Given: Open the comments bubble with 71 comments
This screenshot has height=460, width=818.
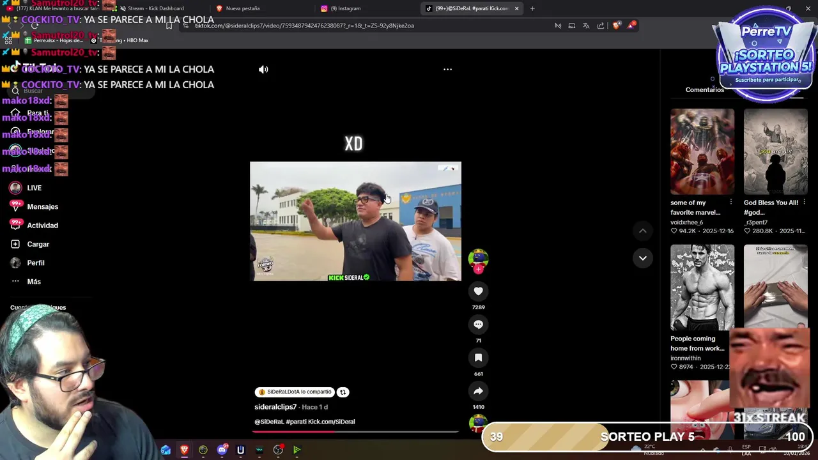Looking at the screenshot, I should [478, 325].
